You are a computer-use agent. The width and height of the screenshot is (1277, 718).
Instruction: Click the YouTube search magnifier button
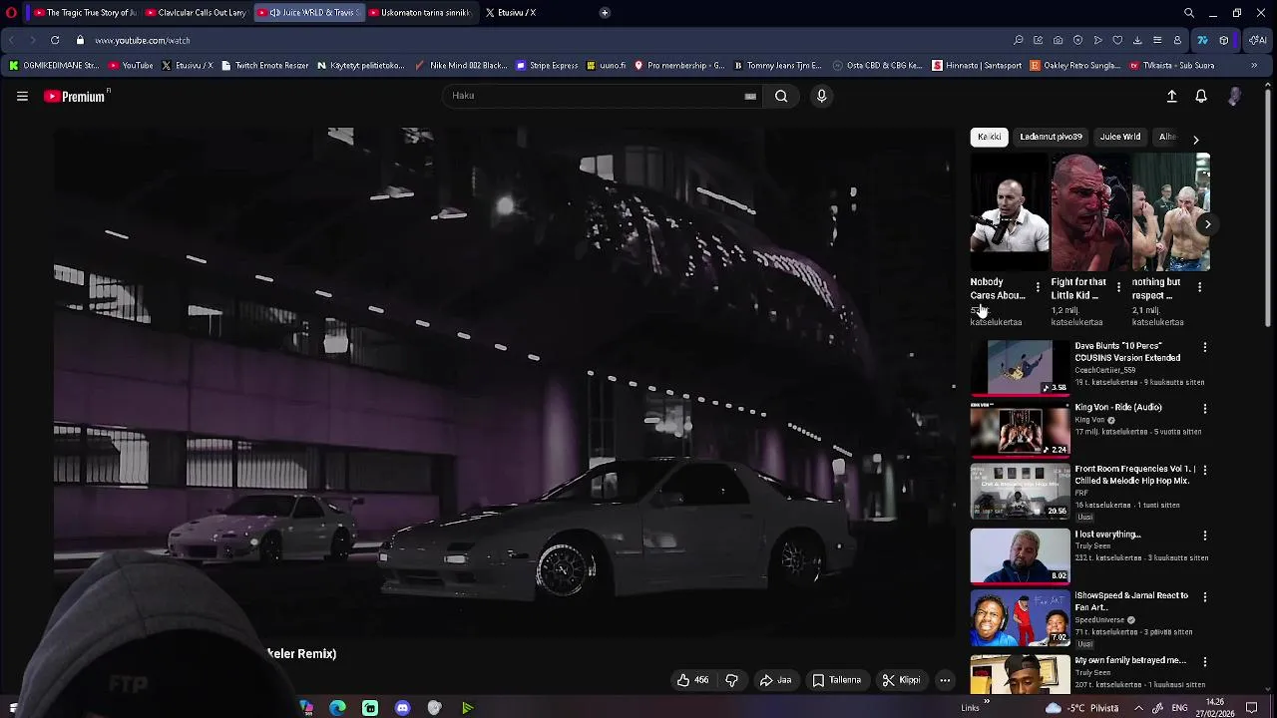tap(781, 96)
